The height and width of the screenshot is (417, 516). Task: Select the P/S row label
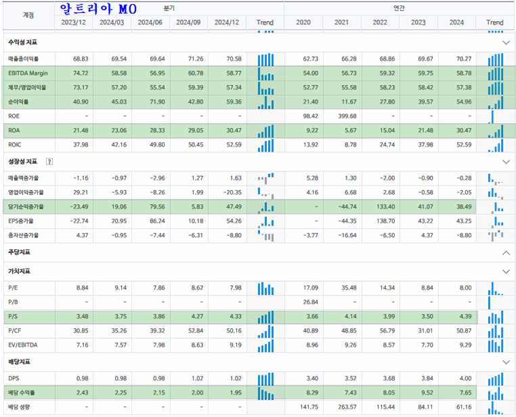pos(13,317)
